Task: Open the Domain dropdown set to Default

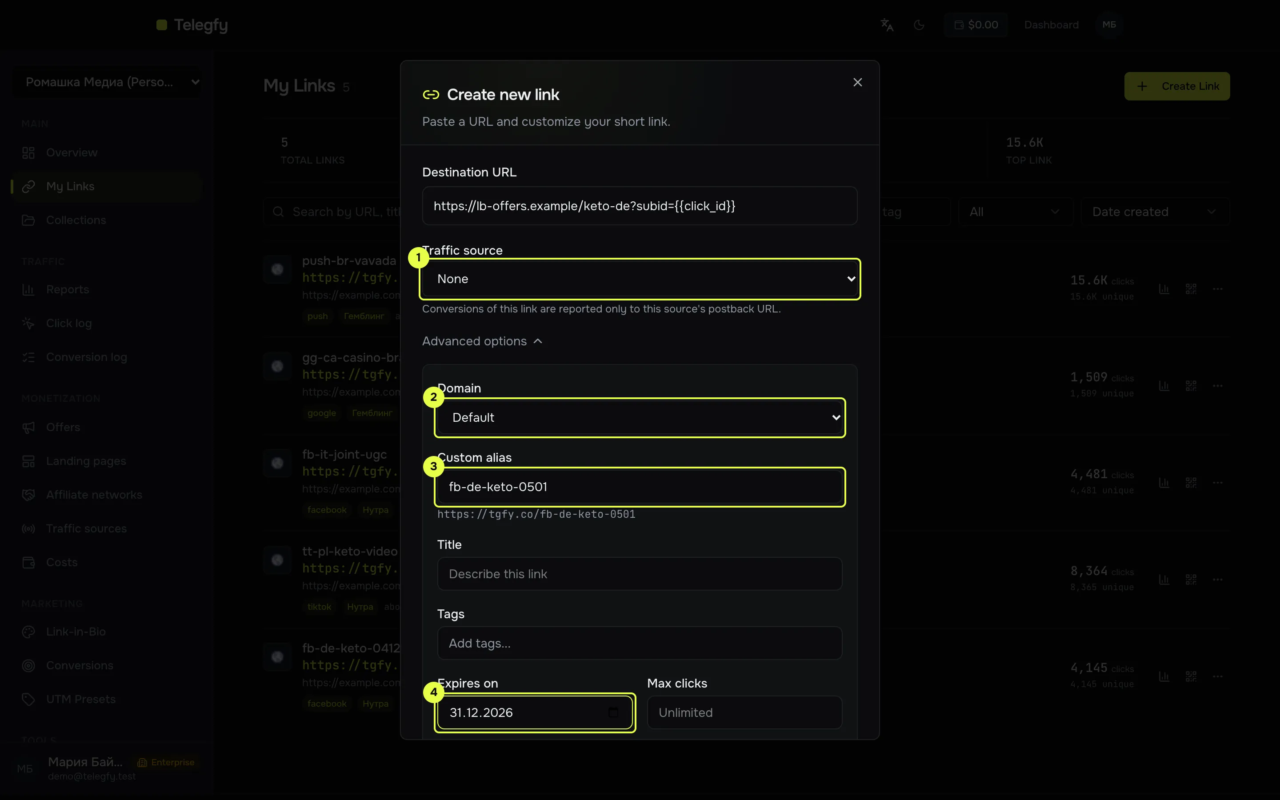Action: click(640, 417)
